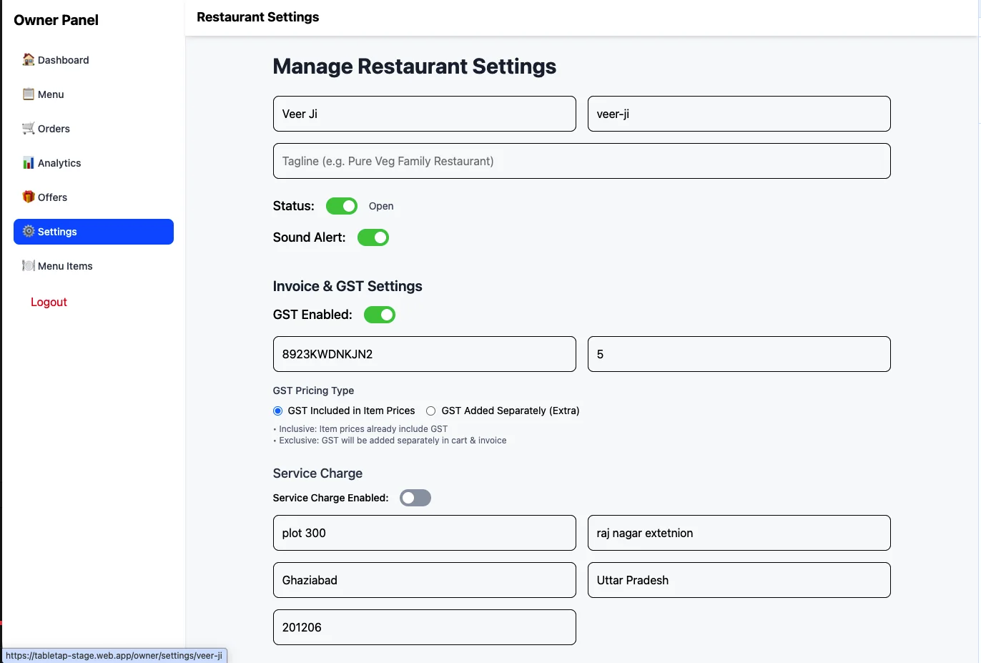Open the Dashboard via the house icon
Image resolution: width=981 pixels, height=663 pixels.
click(28, 60)
